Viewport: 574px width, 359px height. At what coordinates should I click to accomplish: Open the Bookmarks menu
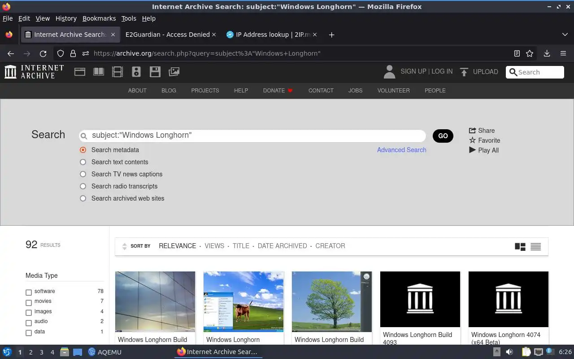click(99, 18)
